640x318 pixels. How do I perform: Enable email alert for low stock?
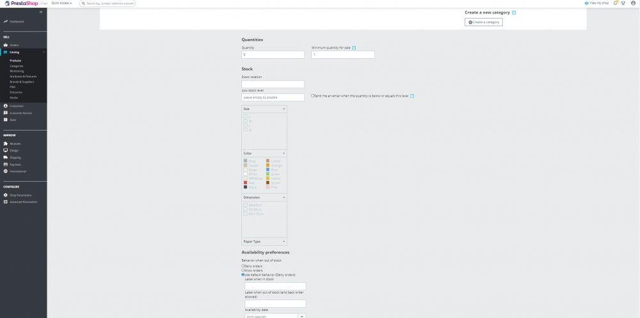click(x=313, y=96)
